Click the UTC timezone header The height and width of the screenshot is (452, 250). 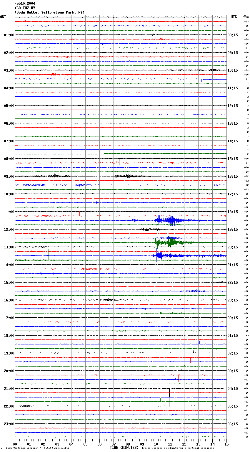234,17
